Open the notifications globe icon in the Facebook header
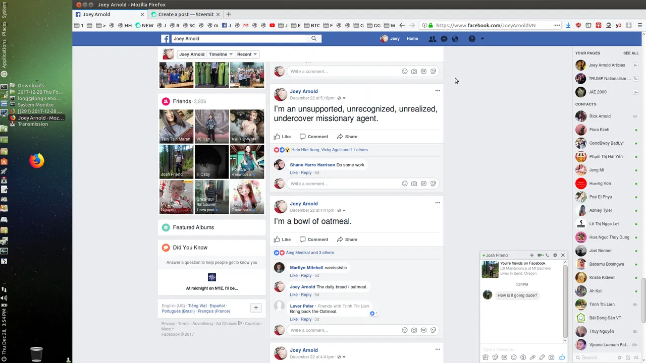The height and width of the screenshot is (363, 646). (x=455, y=39)
